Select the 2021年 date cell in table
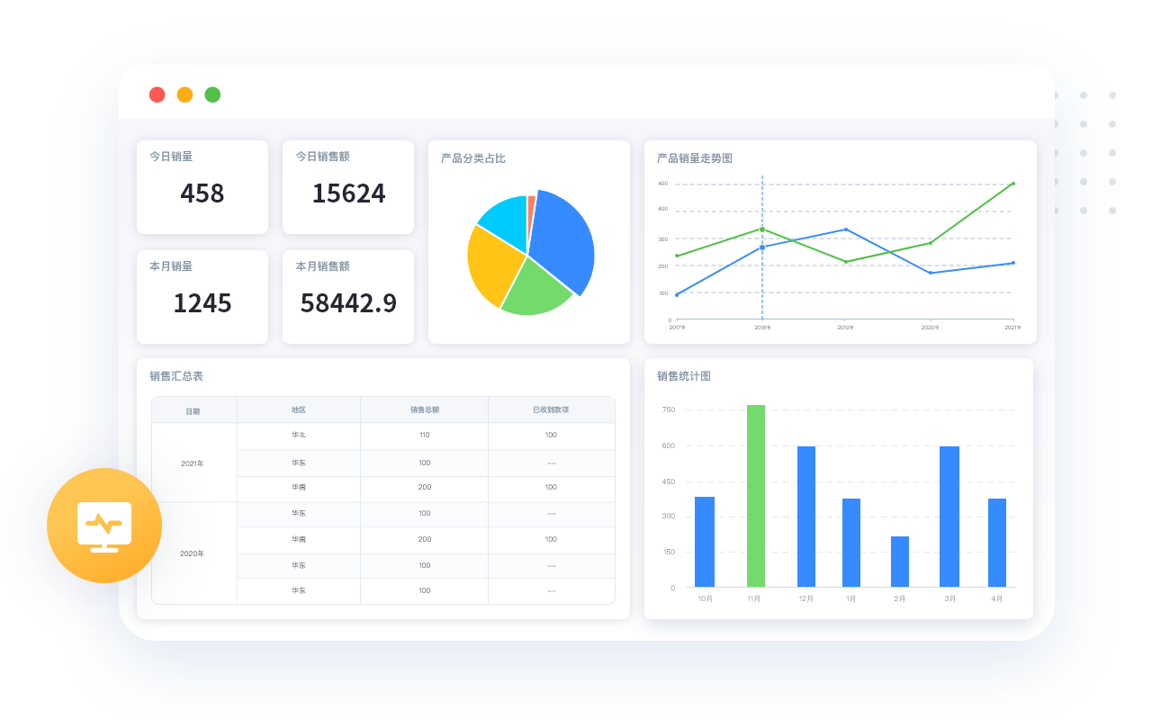This screenshot has width=1152, height=720. [x=193, y=463]
